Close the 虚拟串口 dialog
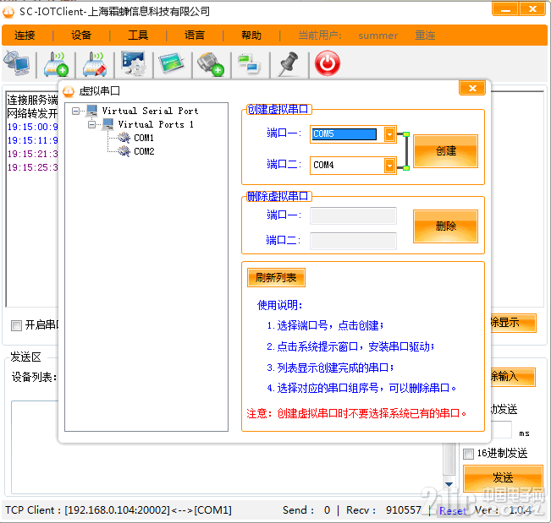551x523 pixels. coord(472,88)
